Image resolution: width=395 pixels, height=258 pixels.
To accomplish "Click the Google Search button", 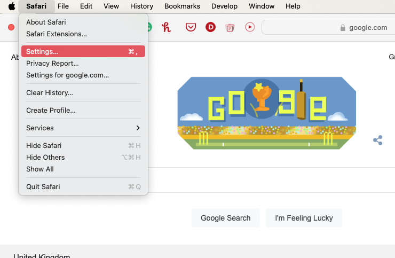I will point(225,218).
